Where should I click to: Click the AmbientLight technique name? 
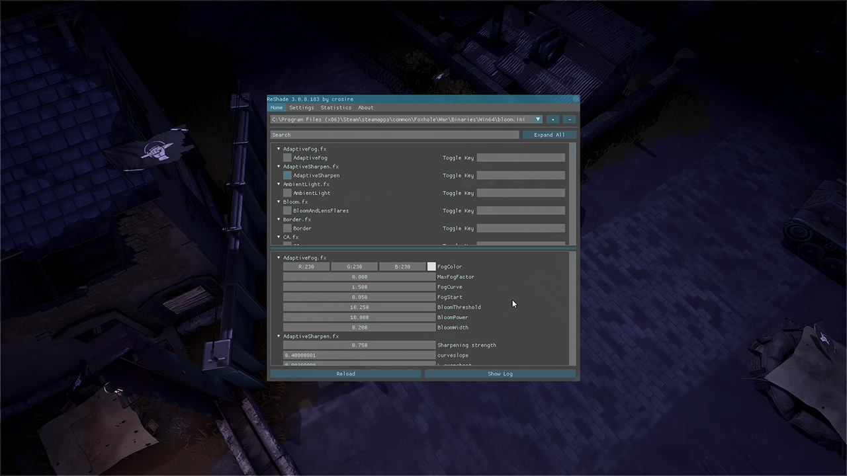[x=312, y=193]
